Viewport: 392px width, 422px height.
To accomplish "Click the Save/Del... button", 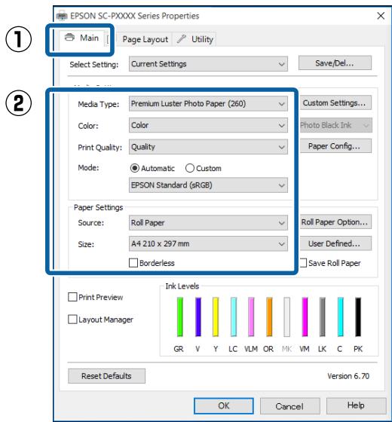I will pyautogui.click(x=335, y=63).
